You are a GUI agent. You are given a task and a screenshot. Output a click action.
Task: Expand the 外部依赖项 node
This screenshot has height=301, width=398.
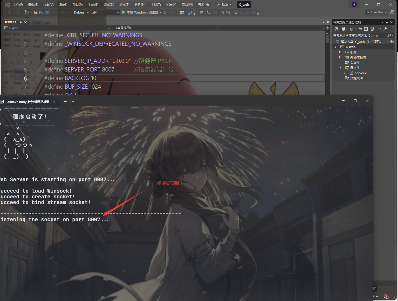tap(340, 57)
